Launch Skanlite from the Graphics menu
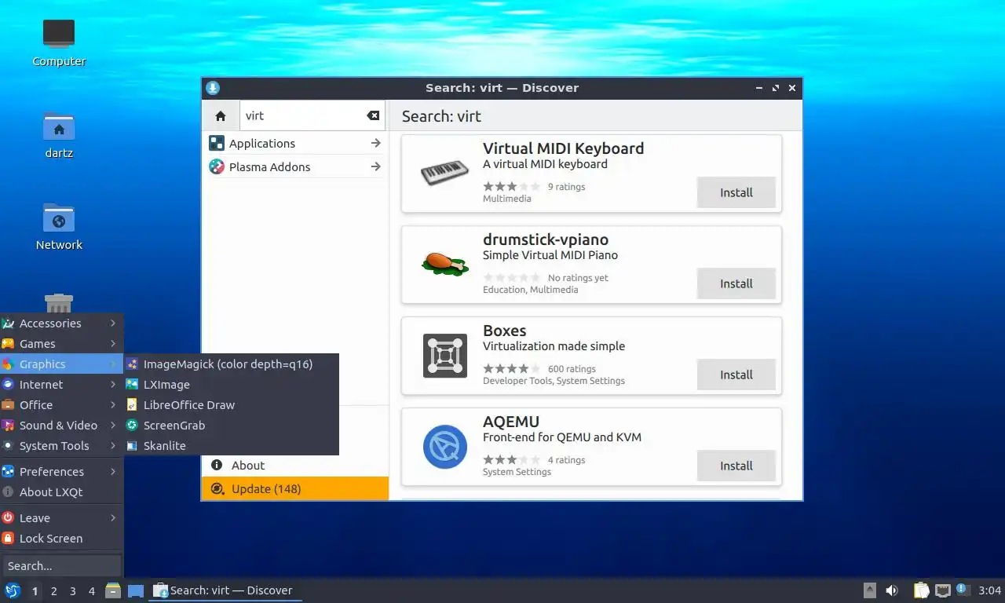1005x603 pixels. tap(232, 446)
